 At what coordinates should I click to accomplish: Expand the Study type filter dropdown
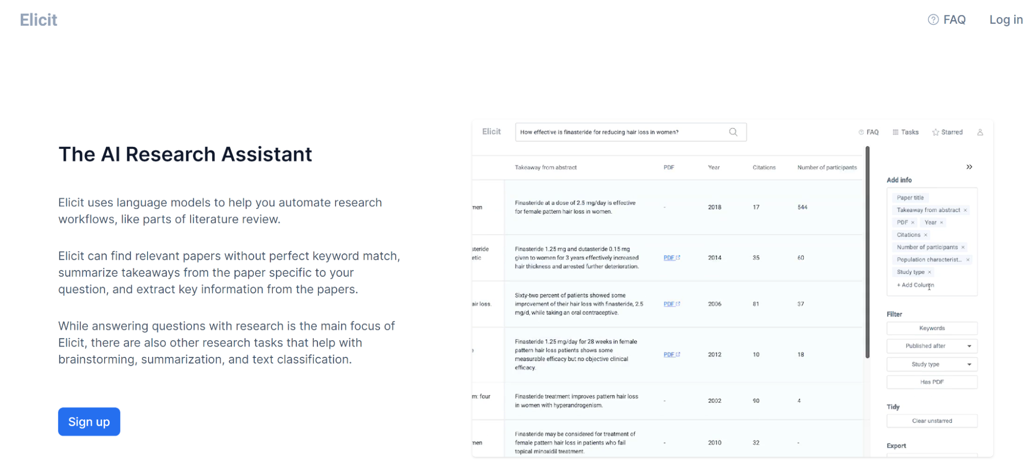click(x=969, y=365)
